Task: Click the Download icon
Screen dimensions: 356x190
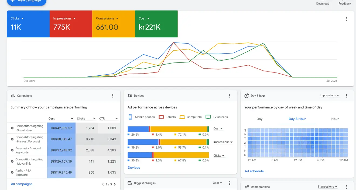Action: pos(323,1)
